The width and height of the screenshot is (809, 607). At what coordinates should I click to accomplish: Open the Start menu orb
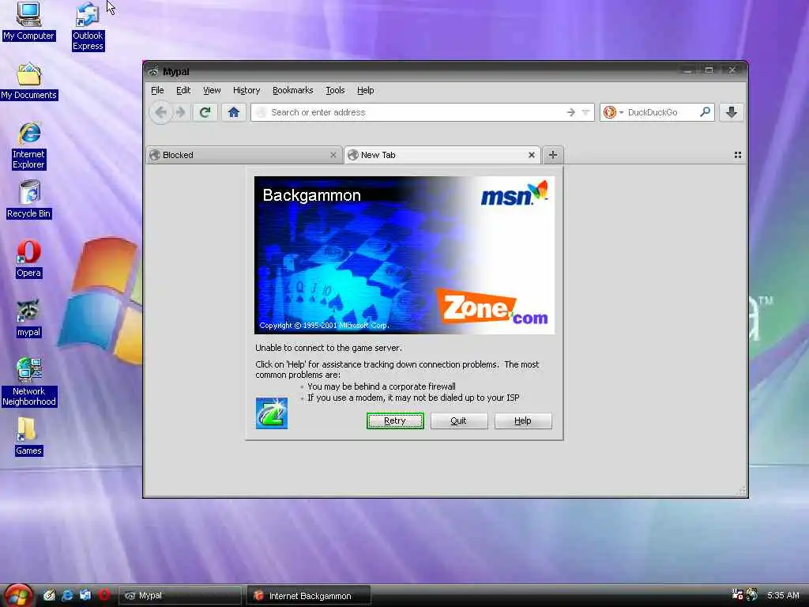17,596
